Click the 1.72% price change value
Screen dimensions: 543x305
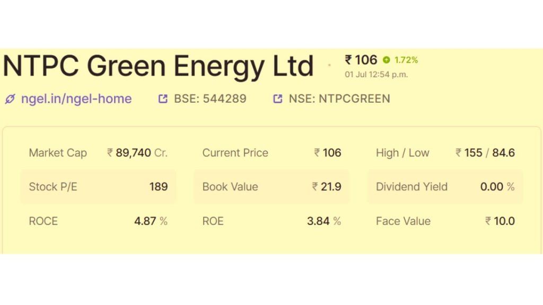(406, 60)
